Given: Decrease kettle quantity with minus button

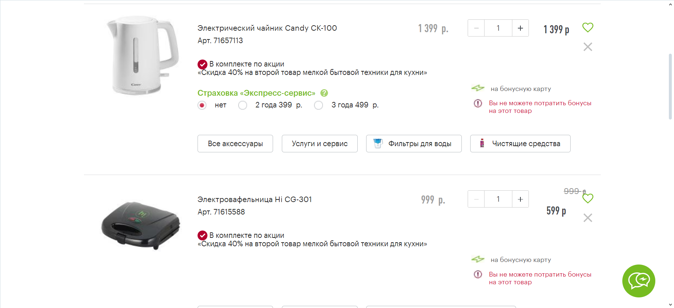Looking at the screenshot, I should (x=476, y=28).
